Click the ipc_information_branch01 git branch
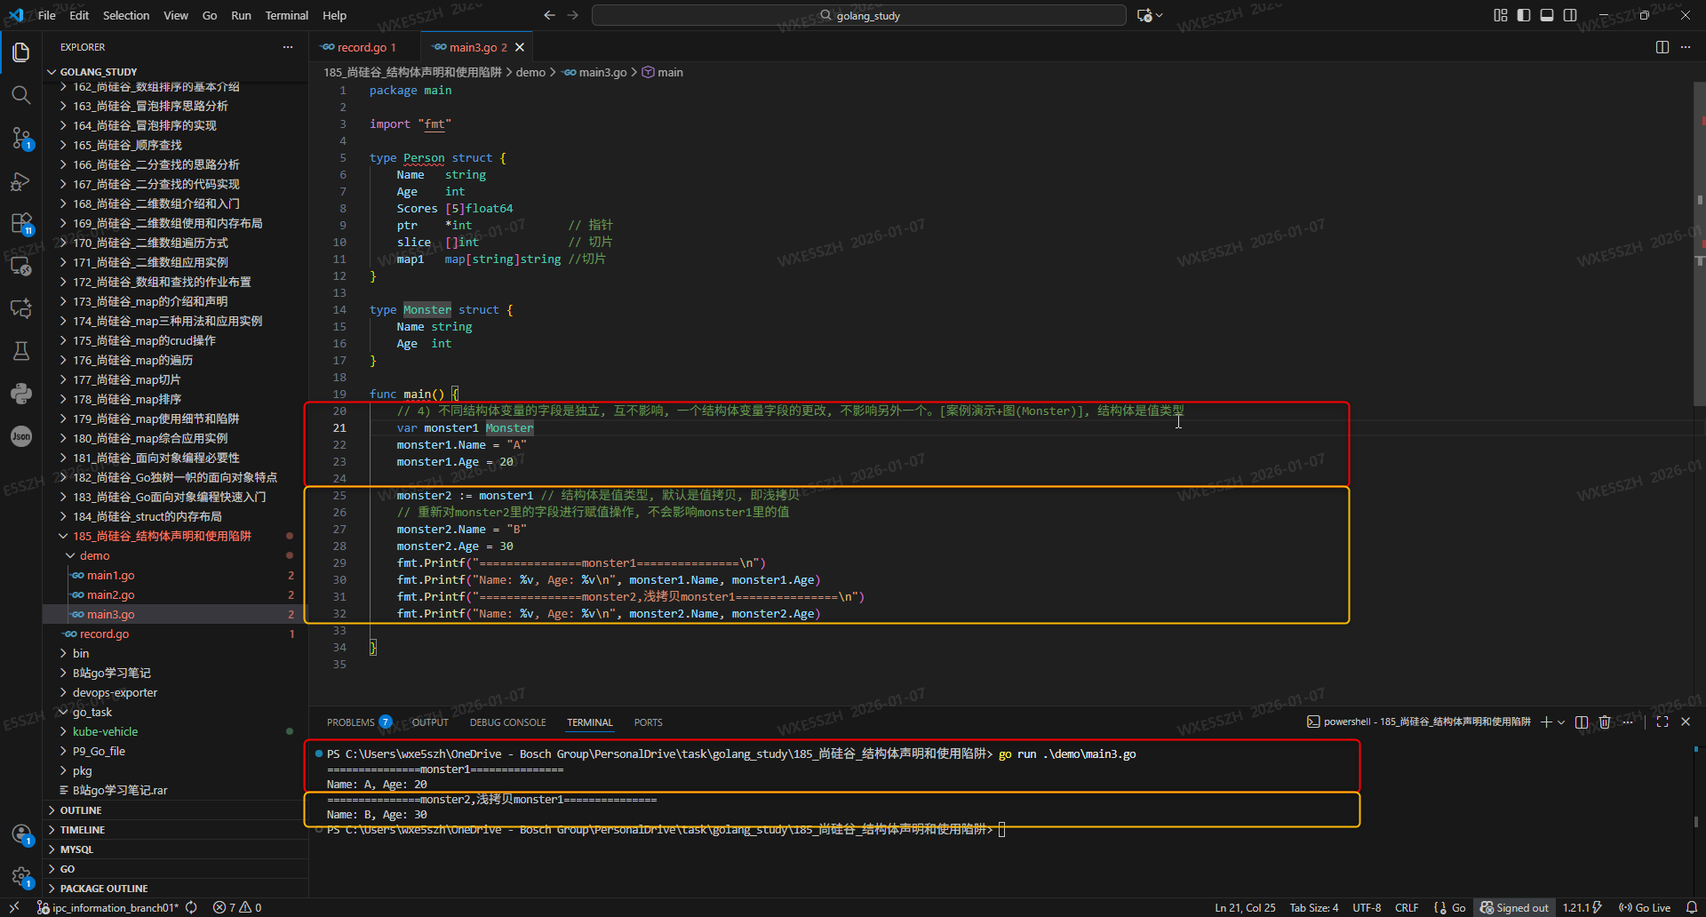 [x=108, y=908]
